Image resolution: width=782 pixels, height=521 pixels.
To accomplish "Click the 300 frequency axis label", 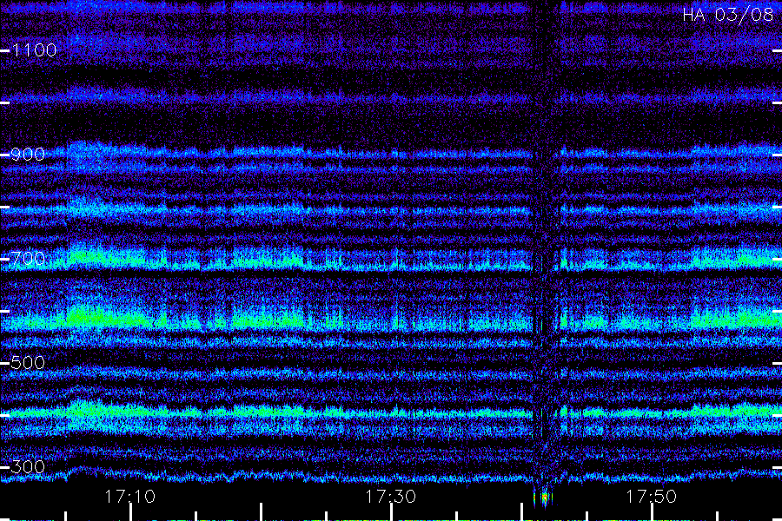I will pos(28,466).
